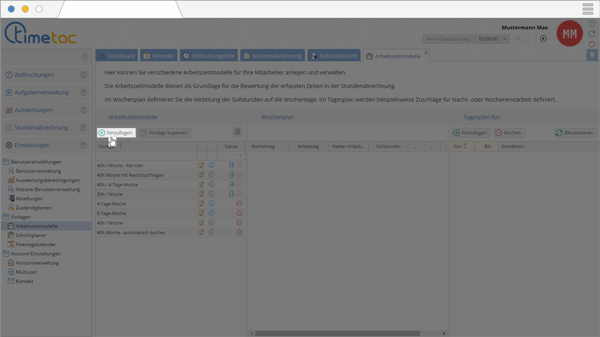
Task: Click the lightbulb tips icon
Action: tap(591, 55)
